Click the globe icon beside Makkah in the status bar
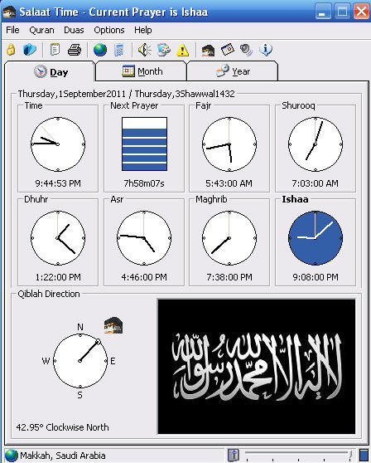This screenshot has width=371, height=463. [x=12, y=456]
